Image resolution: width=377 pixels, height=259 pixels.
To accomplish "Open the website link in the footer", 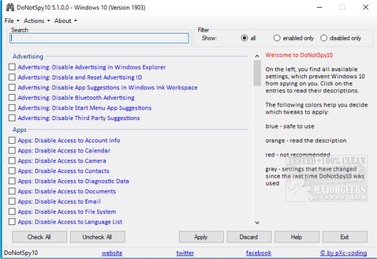I will (x=112, y=253).
